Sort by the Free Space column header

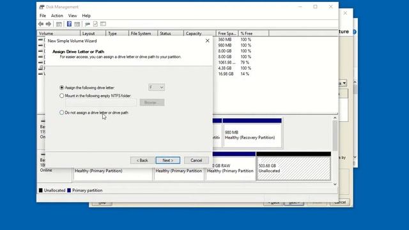coord(228,33)
